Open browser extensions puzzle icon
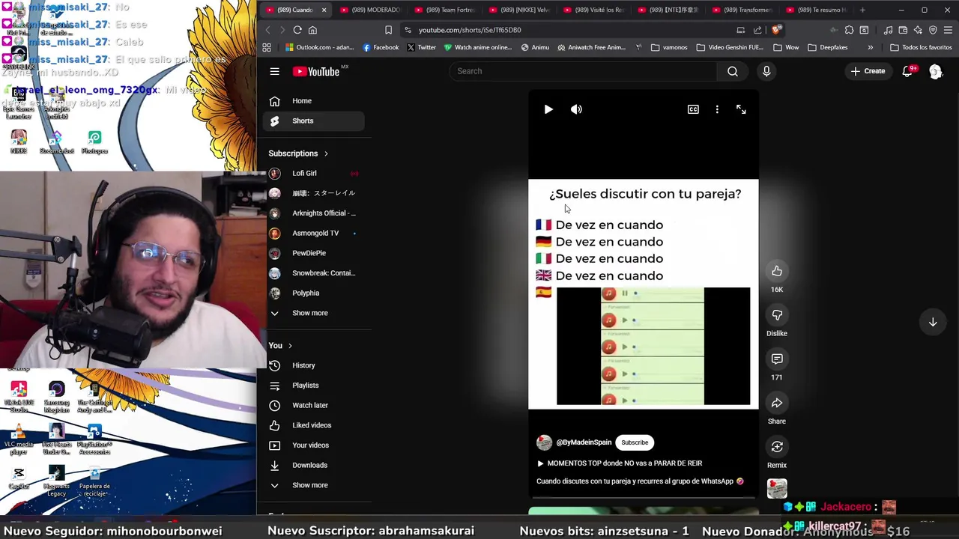 849,30
